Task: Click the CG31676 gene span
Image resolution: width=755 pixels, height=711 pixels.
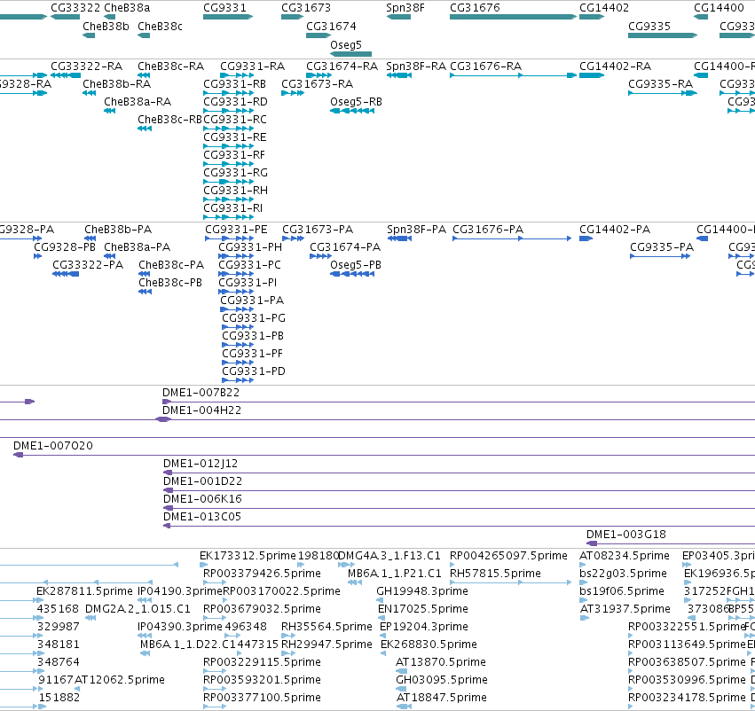Action: tap(513, 17)
